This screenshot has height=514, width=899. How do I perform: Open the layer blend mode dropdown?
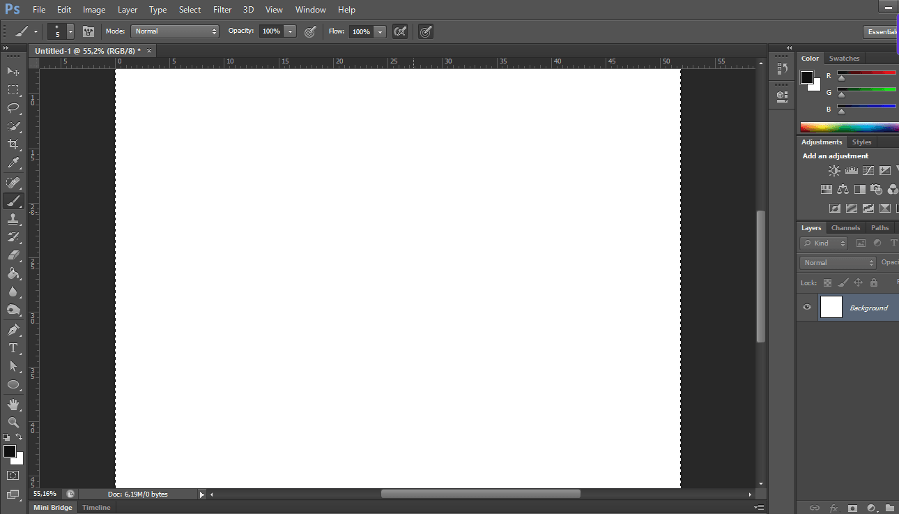[x=837, y=262]
